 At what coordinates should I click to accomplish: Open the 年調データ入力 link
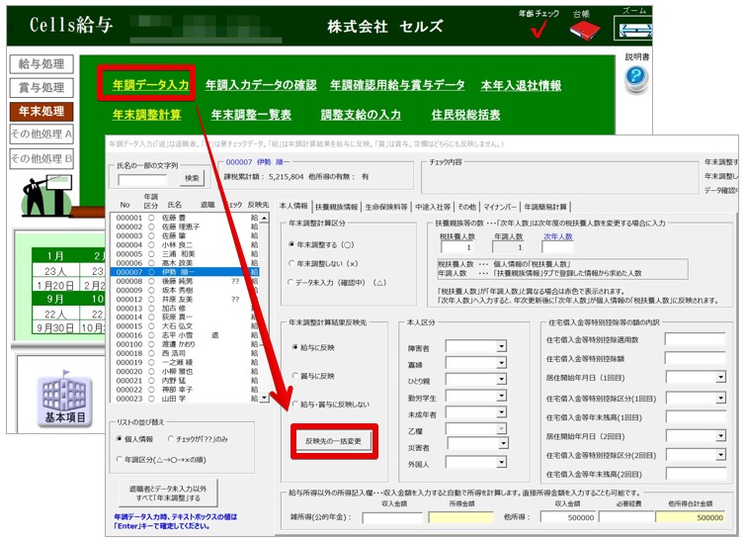coord(150,85)
